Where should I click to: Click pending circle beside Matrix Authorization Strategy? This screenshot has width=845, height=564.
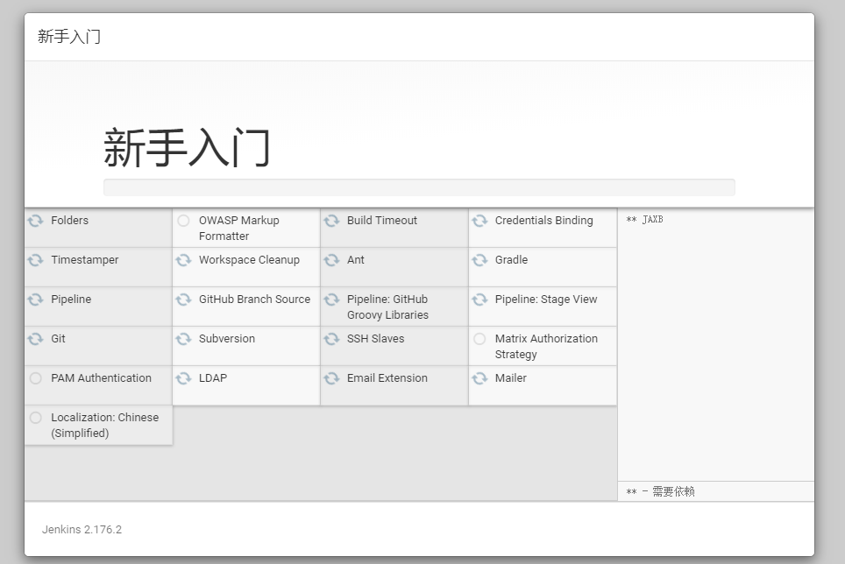(x=479, y=339)
